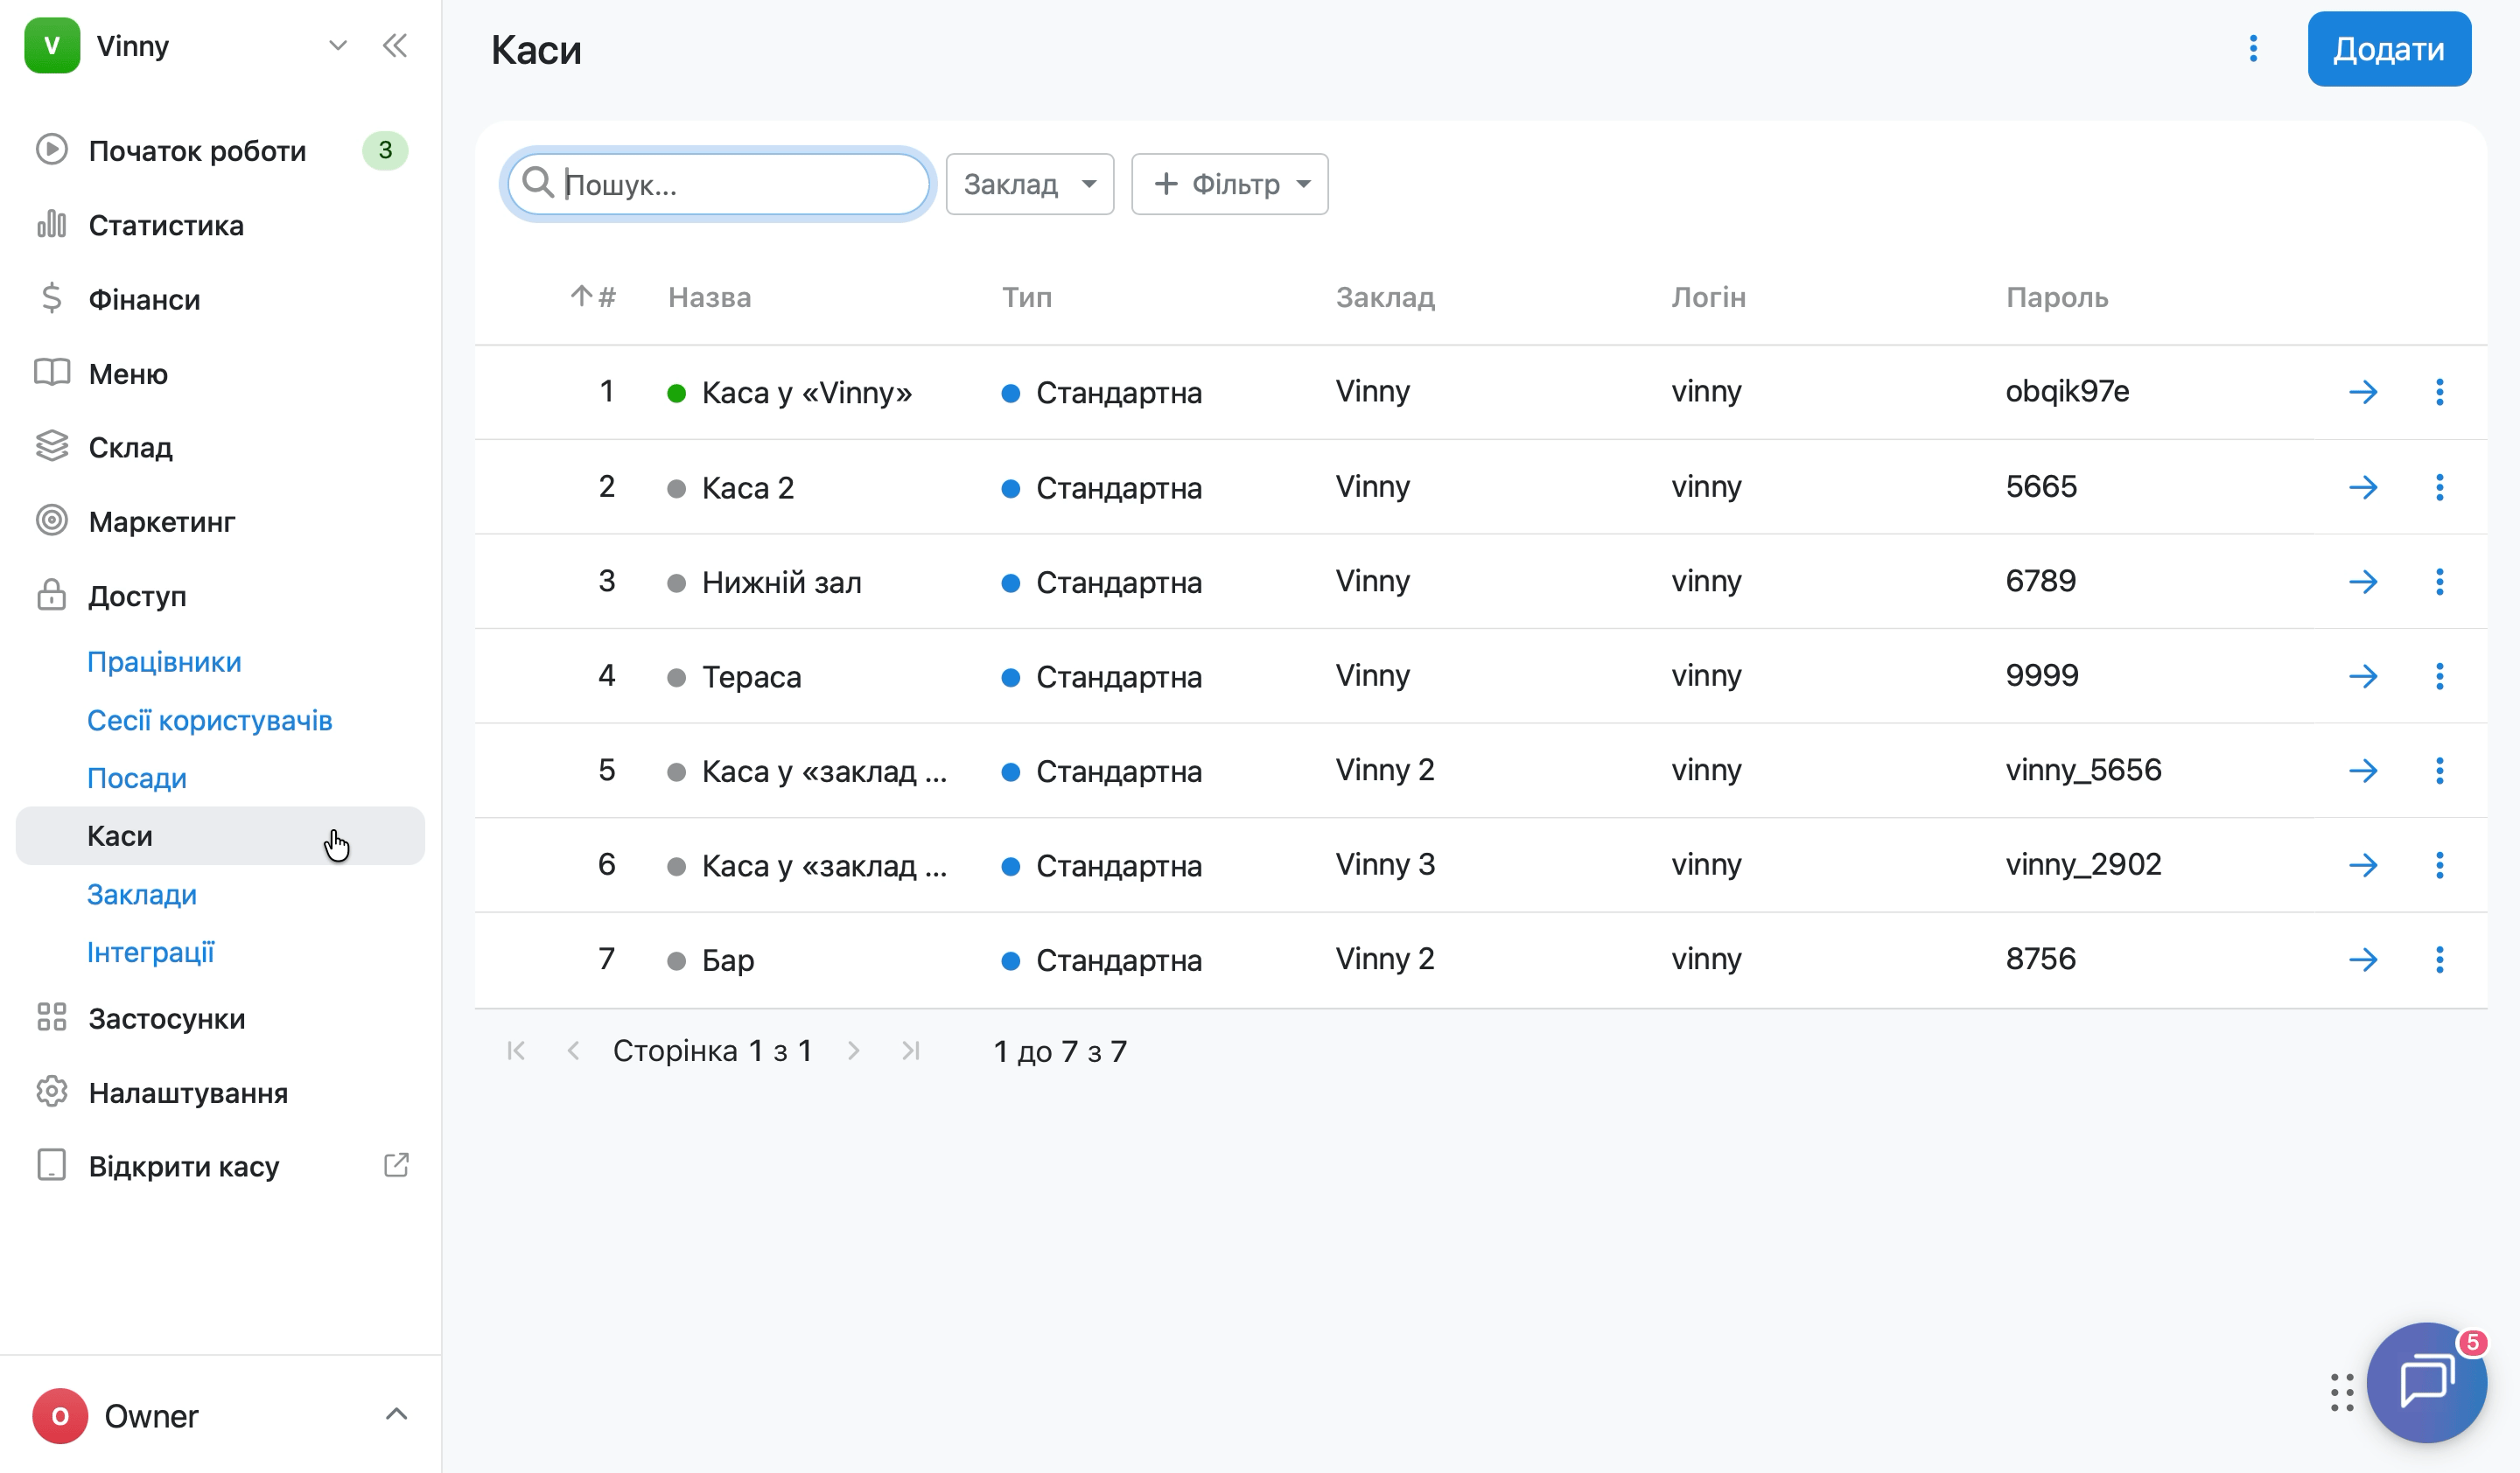
Task: Open arrow for Тераса row
Action: pyautogui.click(x=2363, y=676)
